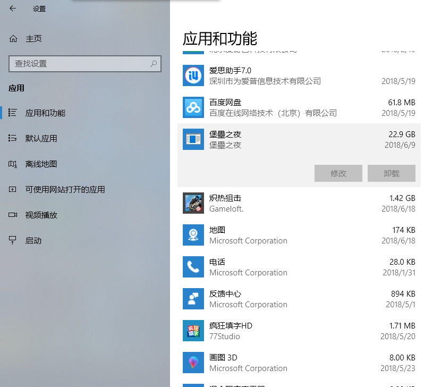Click the 地图 app icon
Screen dimensions: 441x387
coord(193,235)
